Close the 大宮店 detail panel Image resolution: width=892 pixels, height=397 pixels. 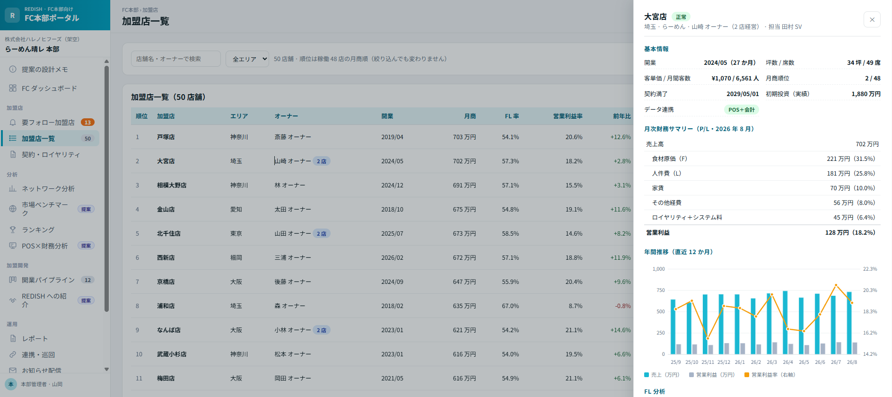pyautogui.click(x=872, y=19)
